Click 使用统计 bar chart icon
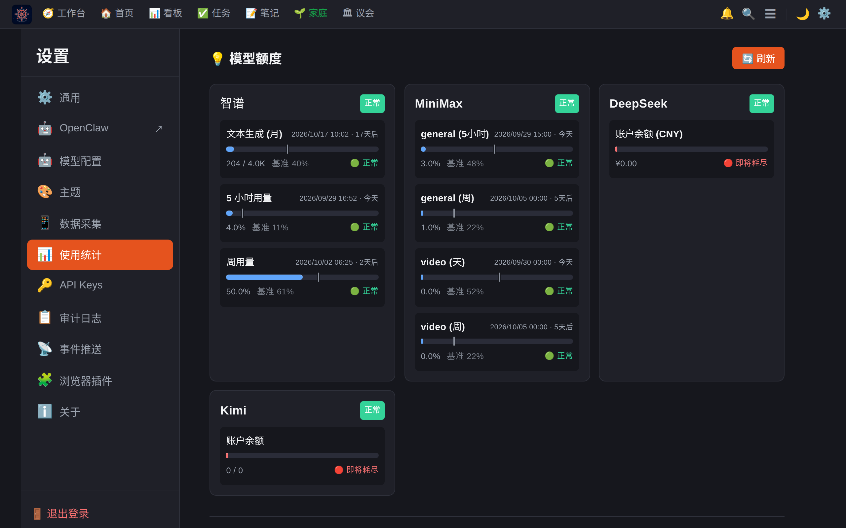Image resolution: width=846 pixels, height=528 pixels. pyautogui.click(x=45, y=254)
